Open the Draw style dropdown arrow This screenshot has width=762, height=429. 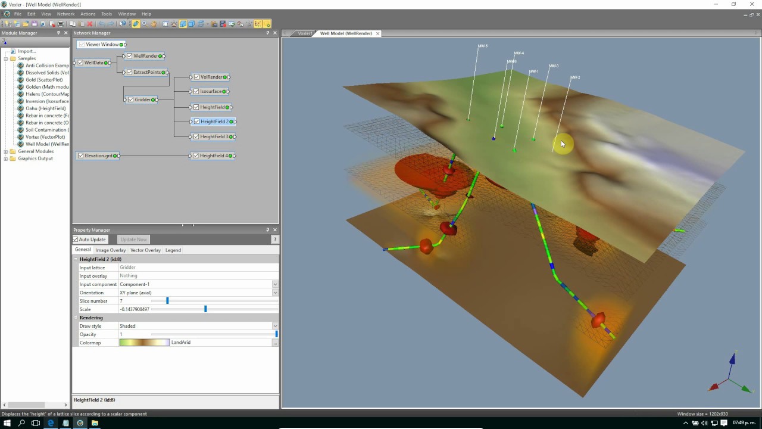click(275, 326)
